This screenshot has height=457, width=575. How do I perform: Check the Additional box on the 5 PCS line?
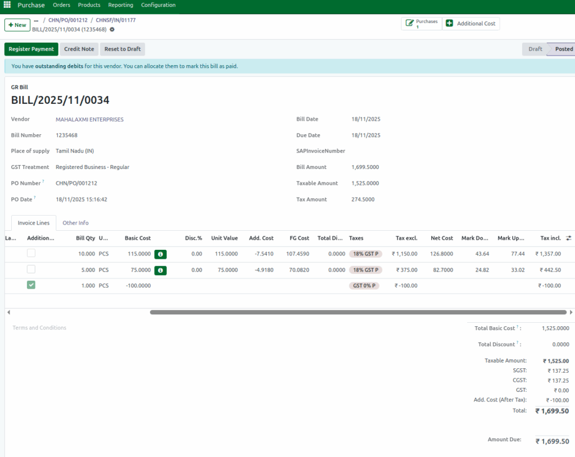point(31,269)
